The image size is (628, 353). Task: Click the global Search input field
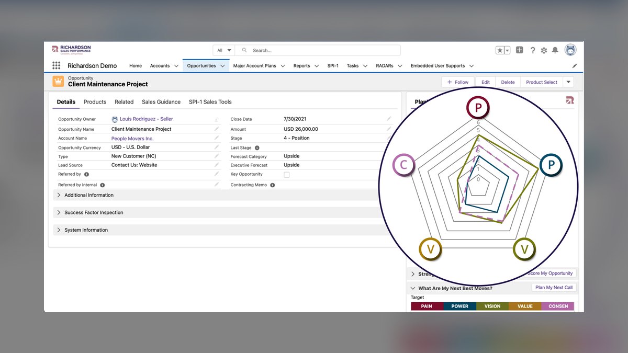coord(318,50)
